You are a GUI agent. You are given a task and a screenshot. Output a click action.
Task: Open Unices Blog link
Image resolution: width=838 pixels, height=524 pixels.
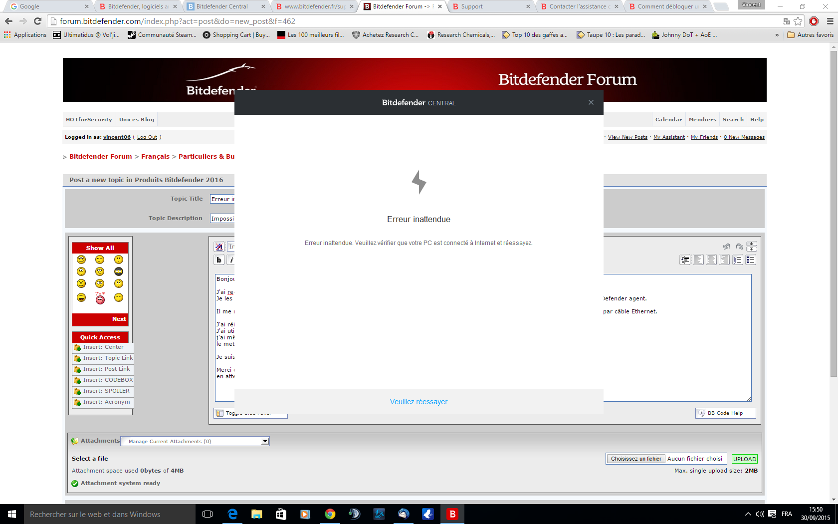(137, 120)
